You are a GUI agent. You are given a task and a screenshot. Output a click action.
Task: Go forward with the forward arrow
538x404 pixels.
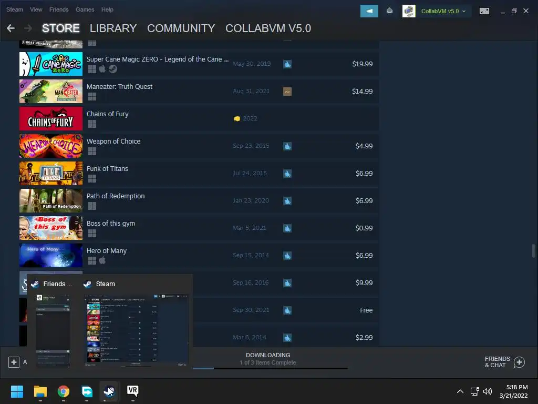pos(28,28)
